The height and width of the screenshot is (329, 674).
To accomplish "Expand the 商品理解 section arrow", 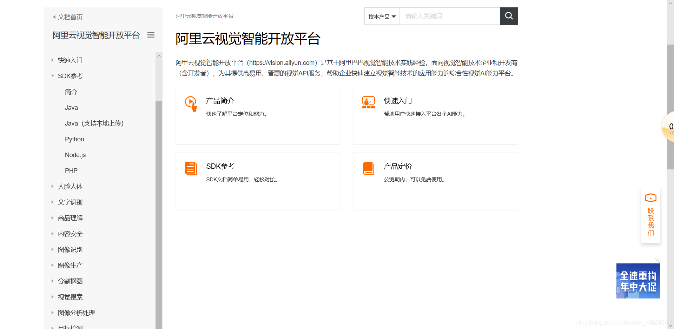I will (x=52, y=218).
